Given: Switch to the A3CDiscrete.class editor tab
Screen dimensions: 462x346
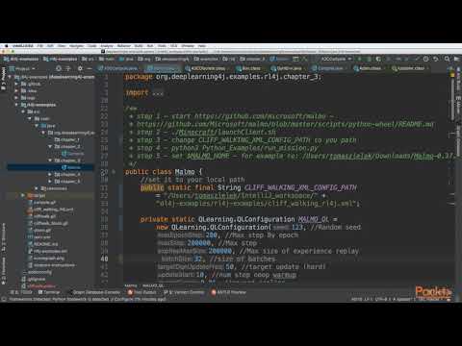Looking at the screenshot, I should tap(205, 68).
